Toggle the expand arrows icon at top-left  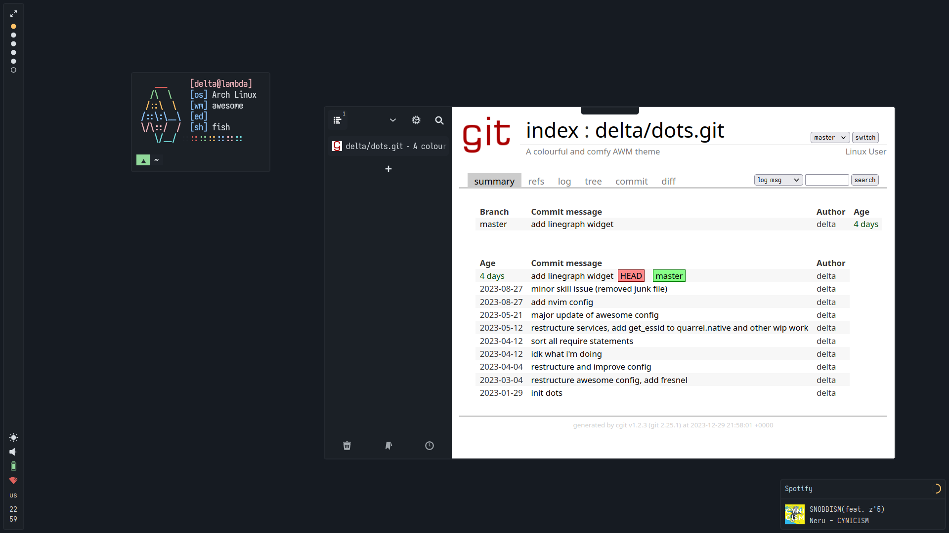[x=13, y=14]
